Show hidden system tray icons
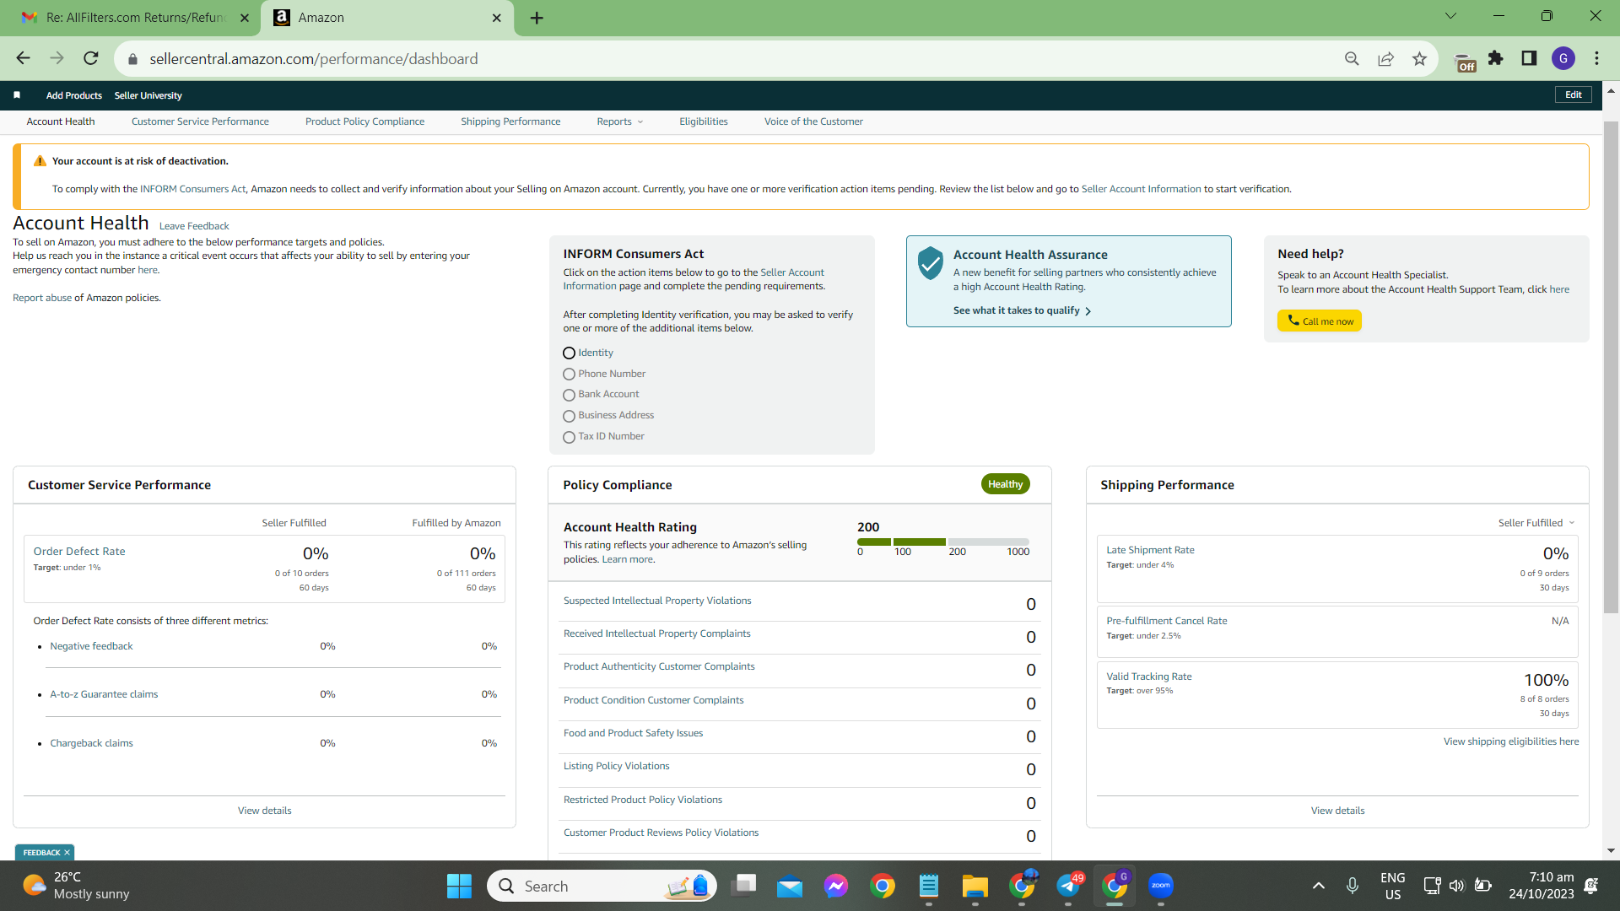Image resolution: width=1620 pixels, height=911 pixels. pyautogui.click(x=1319, y=886)
